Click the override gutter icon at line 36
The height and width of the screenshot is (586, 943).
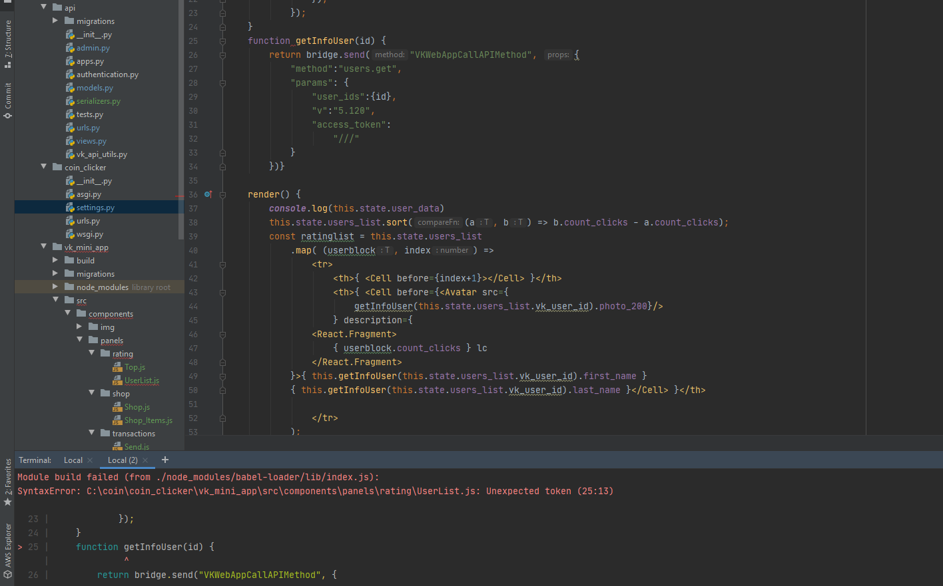point(208,194)
